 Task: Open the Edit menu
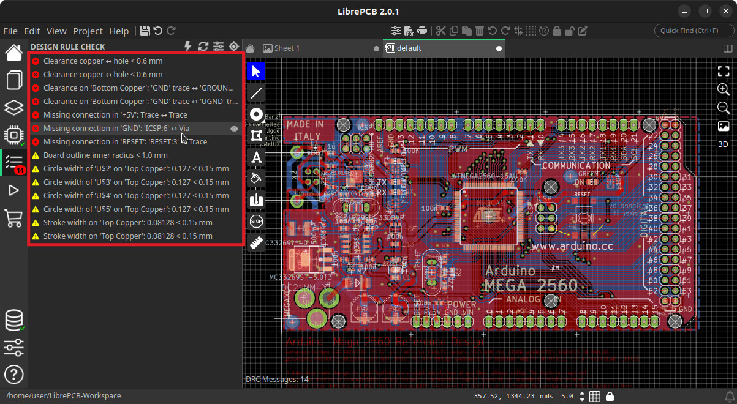(32, 31)
